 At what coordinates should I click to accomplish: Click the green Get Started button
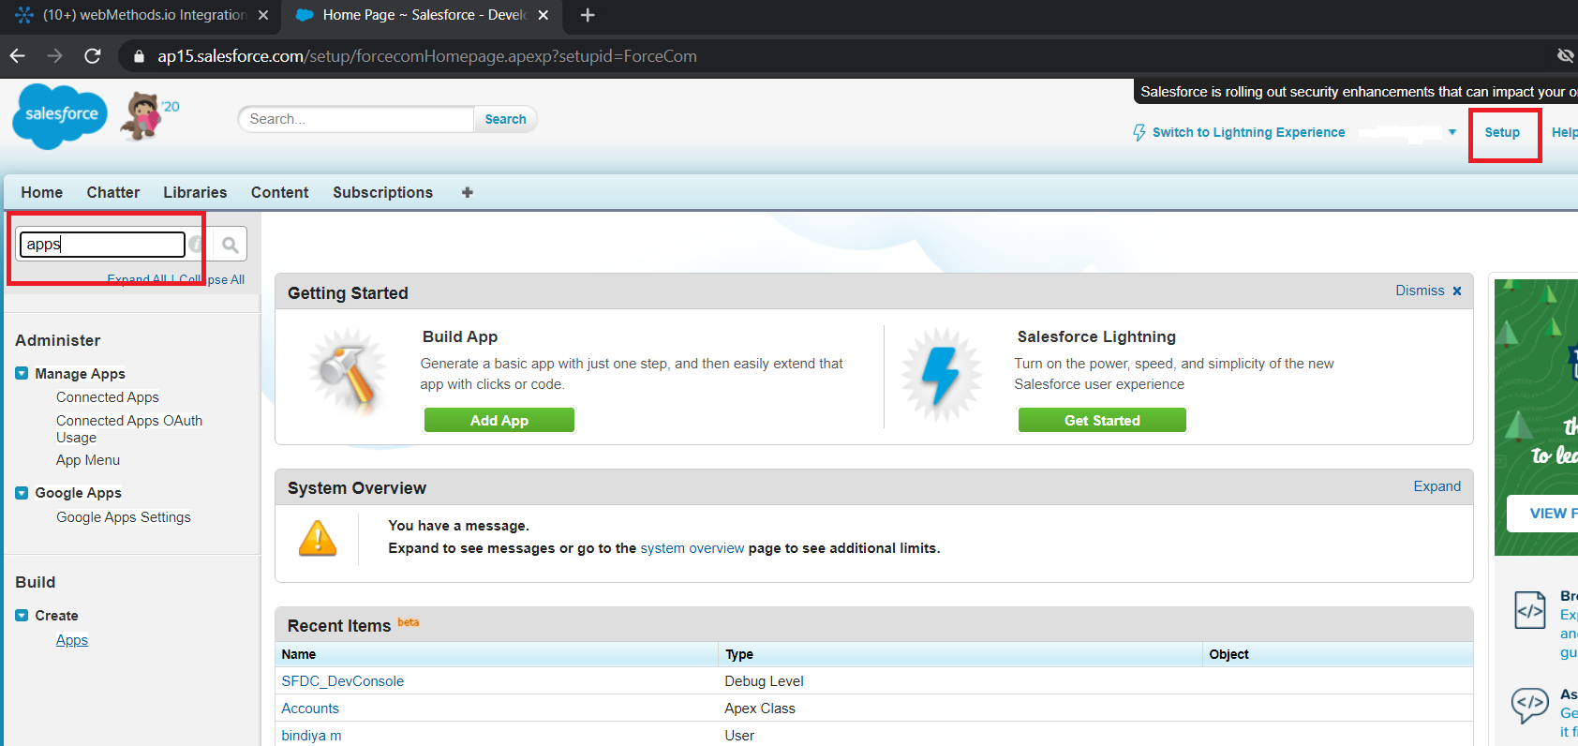point(1102,421)
